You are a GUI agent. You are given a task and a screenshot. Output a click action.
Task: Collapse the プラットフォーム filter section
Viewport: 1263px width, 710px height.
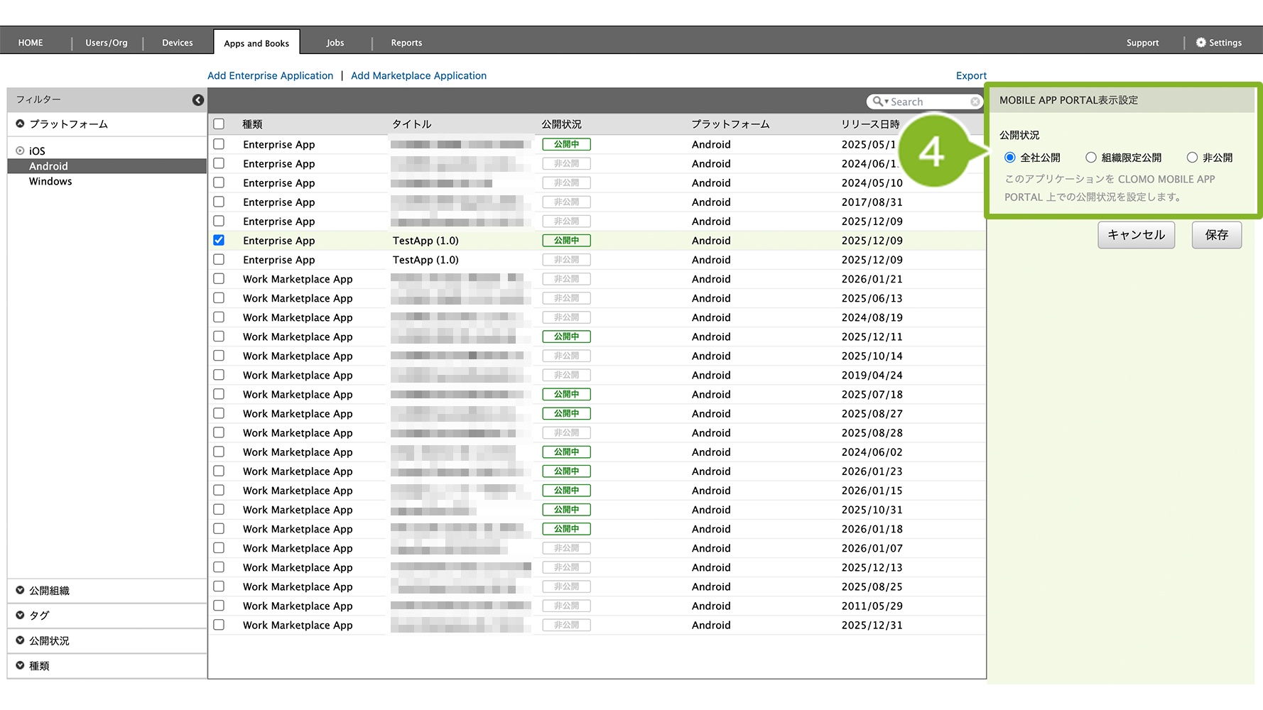point(21,124)
